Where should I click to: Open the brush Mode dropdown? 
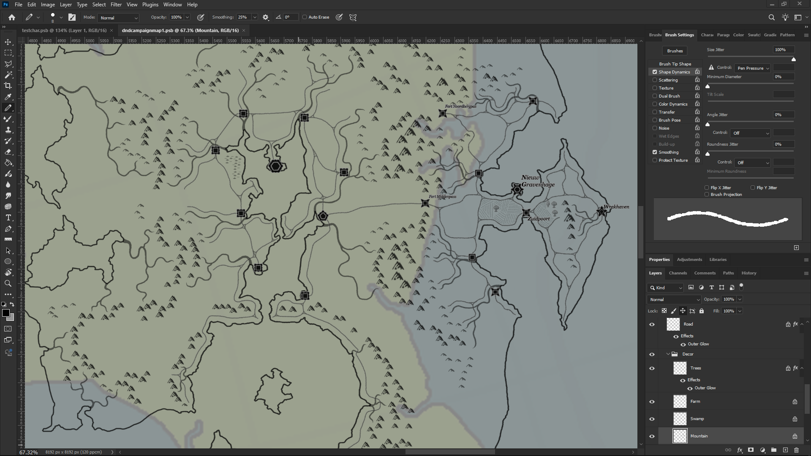coord(119,18)
